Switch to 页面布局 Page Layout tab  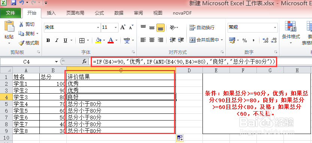(x=75, y=13)
